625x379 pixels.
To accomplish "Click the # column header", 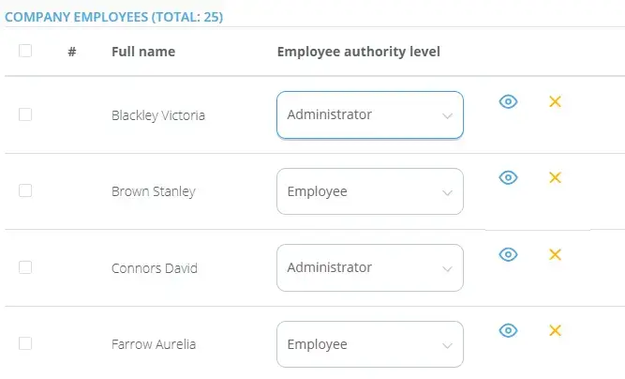I will click(72, 52).
